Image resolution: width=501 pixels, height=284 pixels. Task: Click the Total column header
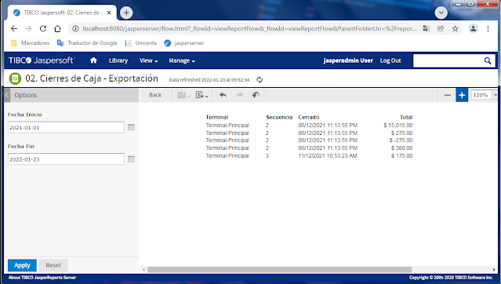(406, 117)
